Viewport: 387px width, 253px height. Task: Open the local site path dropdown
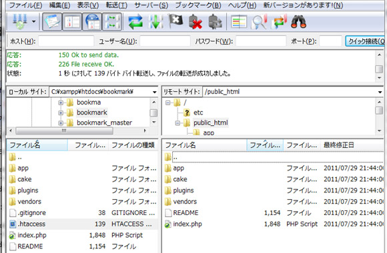coord(155,92)
